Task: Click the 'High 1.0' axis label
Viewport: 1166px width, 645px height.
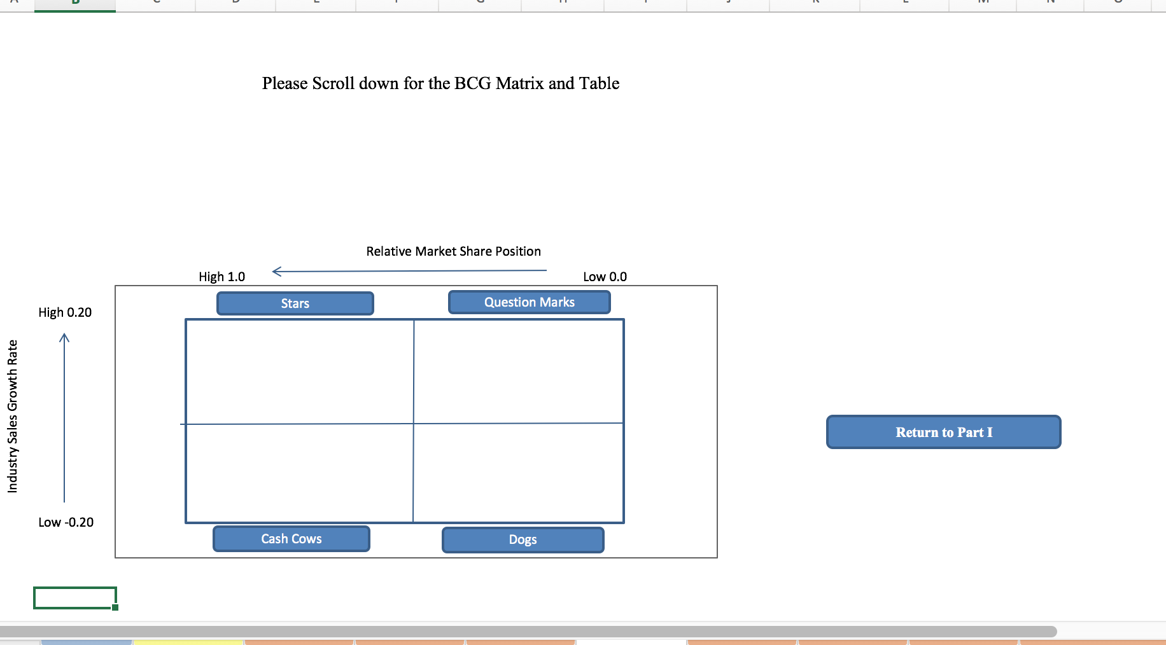Action: pyautogui.click(x=221, y=277)
